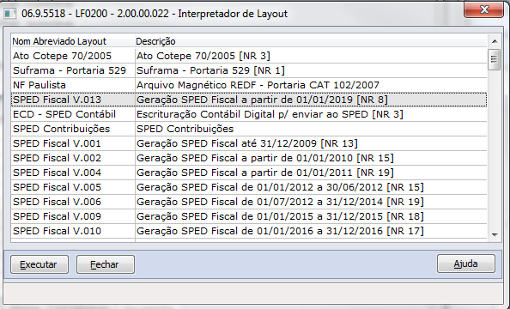
Task: Click 'Geração SPED Fiscal a partir de 01/01/2011'
Action: point(245,173)
